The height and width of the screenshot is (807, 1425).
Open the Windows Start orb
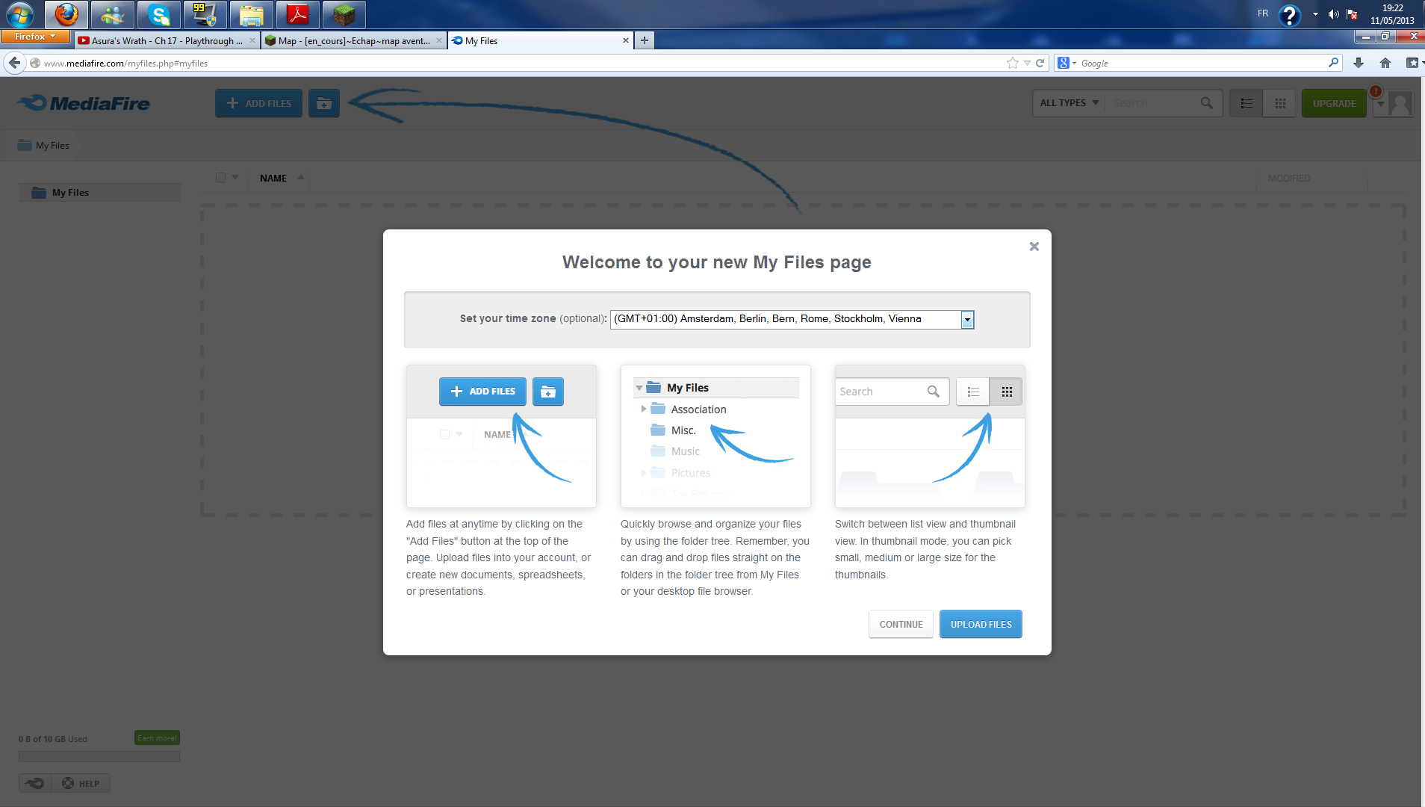click(20, 14)
